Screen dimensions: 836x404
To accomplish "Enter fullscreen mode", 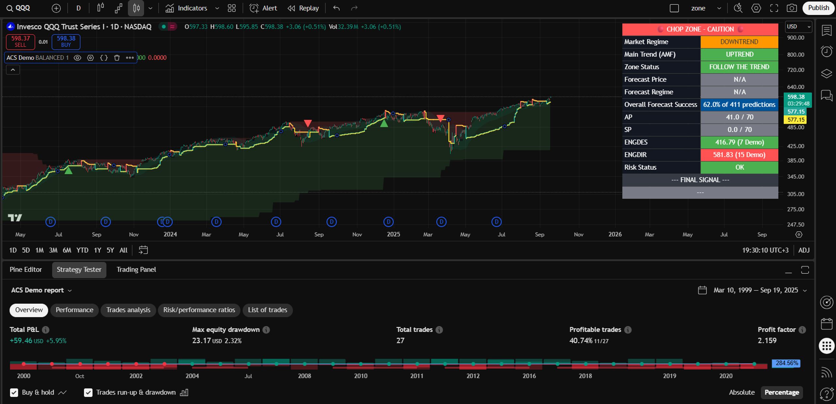I will tap(774, 8).
